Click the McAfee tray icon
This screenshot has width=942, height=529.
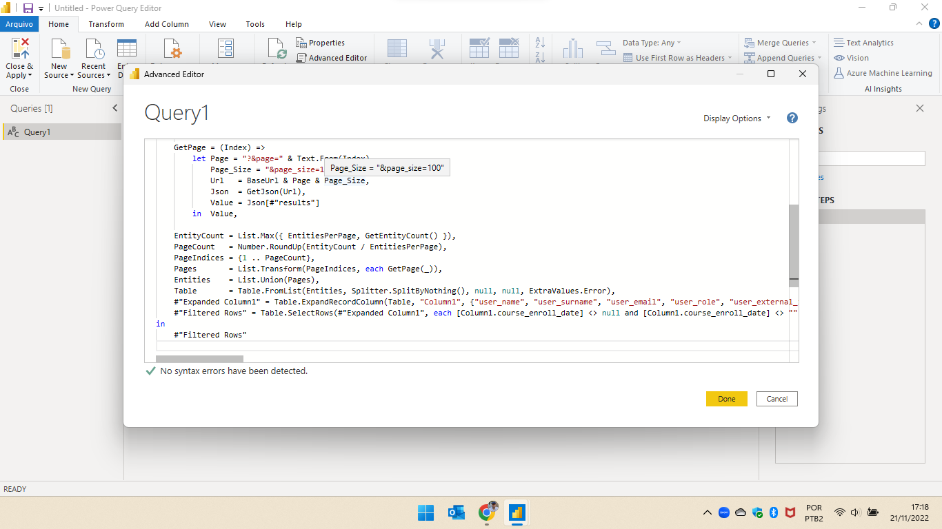[x=790, y=512]
